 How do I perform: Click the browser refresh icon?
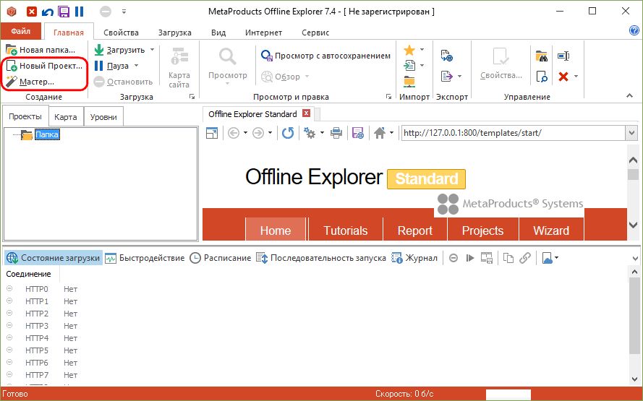click(288, 133)
